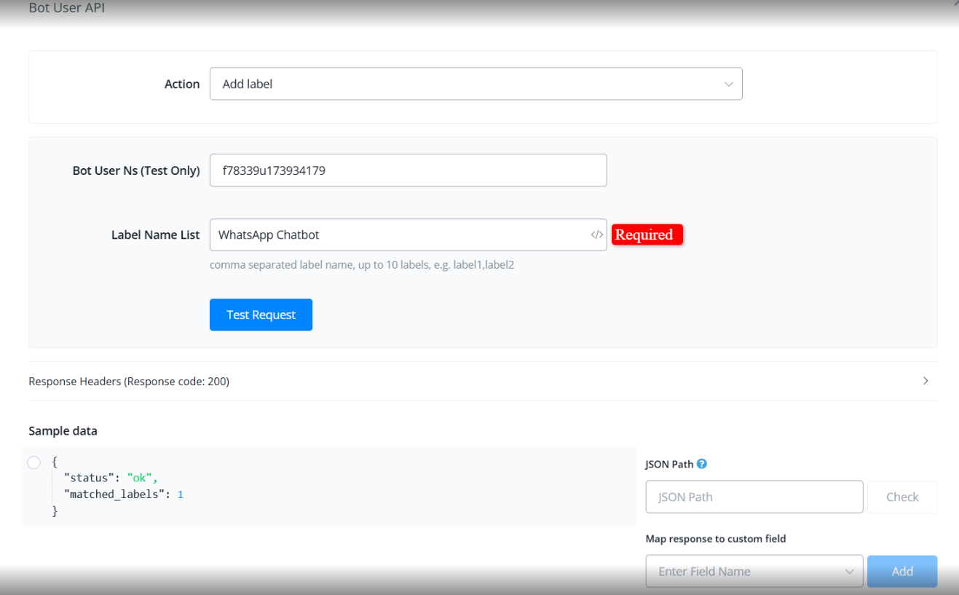
Task: Click the arrow icon on Response Headers row
Action: [926, 381]
